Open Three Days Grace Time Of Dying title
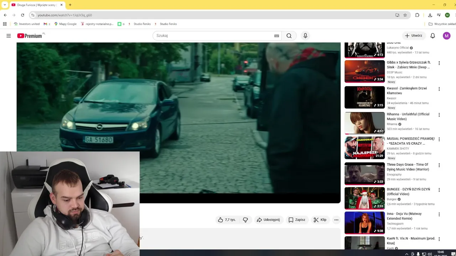The image size is (456, 256). pyautogui.click(x=408, y=167)
